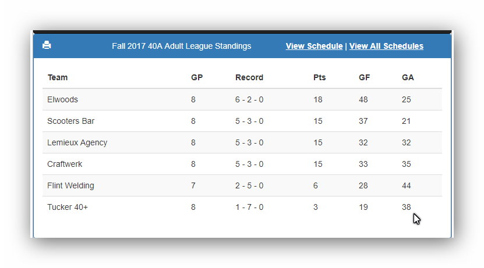Select the Scooters Bar team name
Image resolution: width=484 pixels, height=268 pixels.
(70, 121)
